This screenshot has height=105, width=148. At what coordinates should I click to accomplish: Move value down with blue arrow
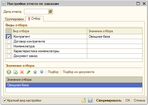42,72
